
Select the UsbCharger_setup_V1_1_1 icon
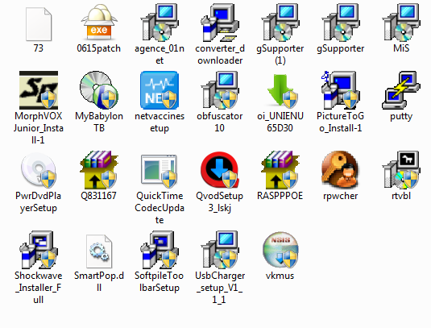(x=220, y=250)
